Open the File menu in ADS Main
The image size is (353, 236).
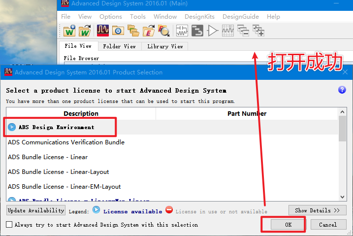(66, 17)
